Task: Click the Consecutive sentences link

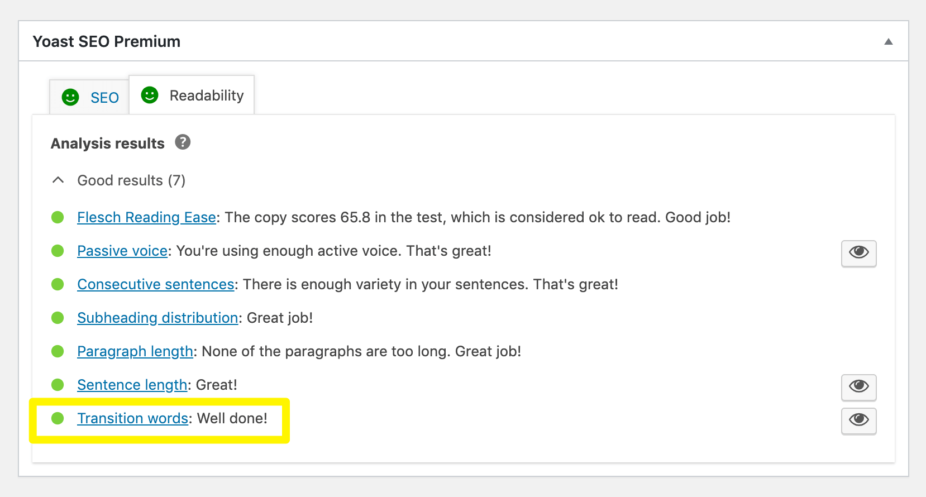Action: click(x=155, y=284)
